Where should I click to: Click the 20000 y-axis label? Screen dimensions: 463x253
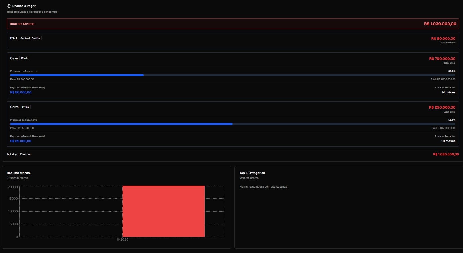click(13, 187)
